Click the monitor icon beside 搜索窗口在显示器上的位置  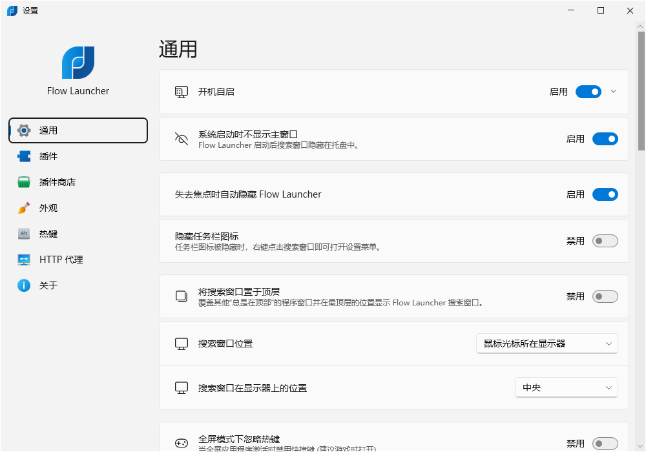[x=182, y=388]
